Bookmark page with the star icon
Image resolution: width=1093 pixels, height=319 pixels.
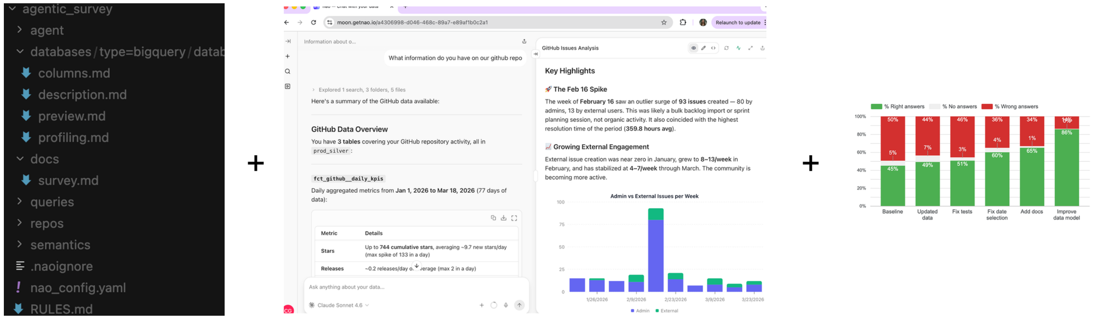coord(664,22)
